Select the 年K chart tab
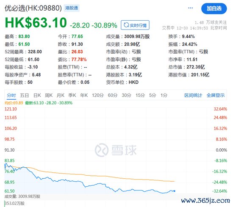 point(84,95)
